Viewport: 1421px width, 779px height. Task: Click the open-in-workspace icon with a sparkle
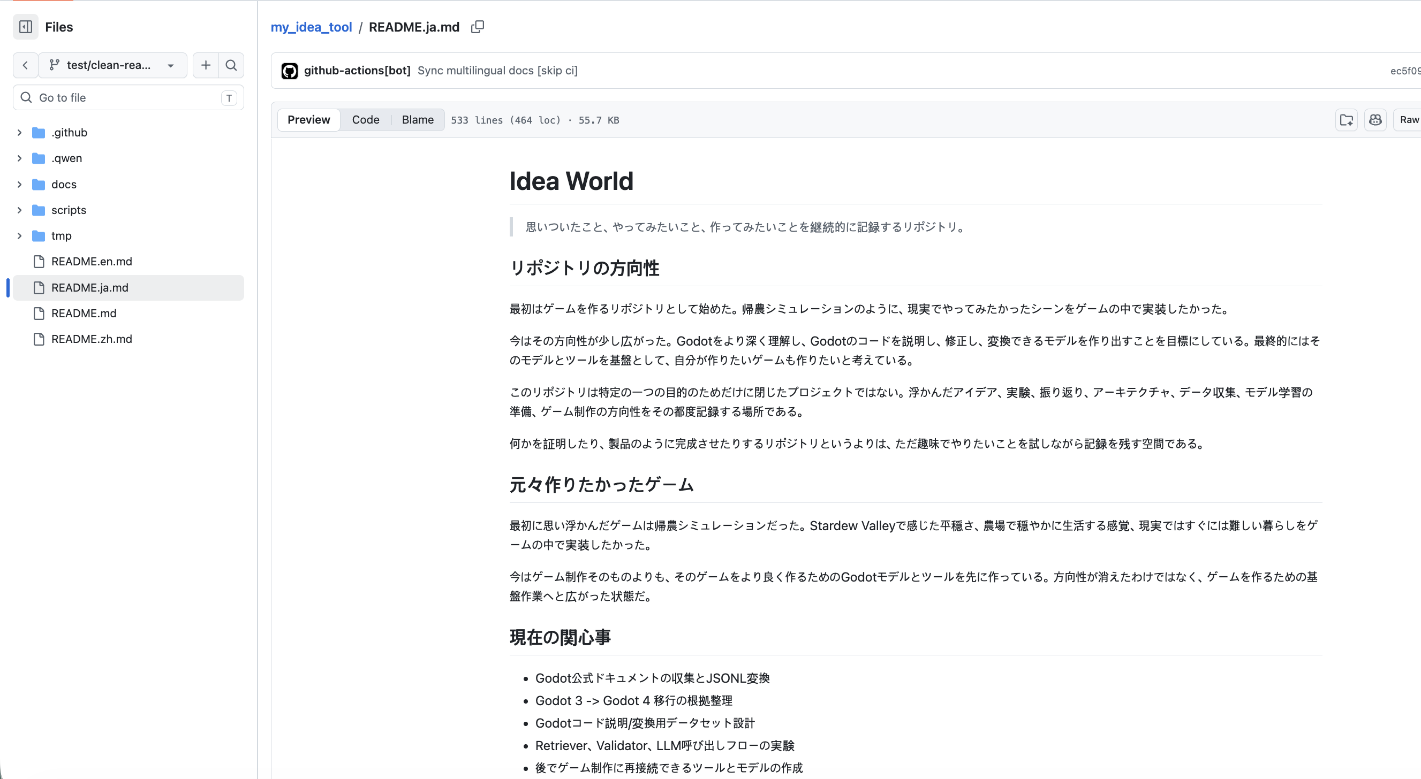coord(1347,120)
